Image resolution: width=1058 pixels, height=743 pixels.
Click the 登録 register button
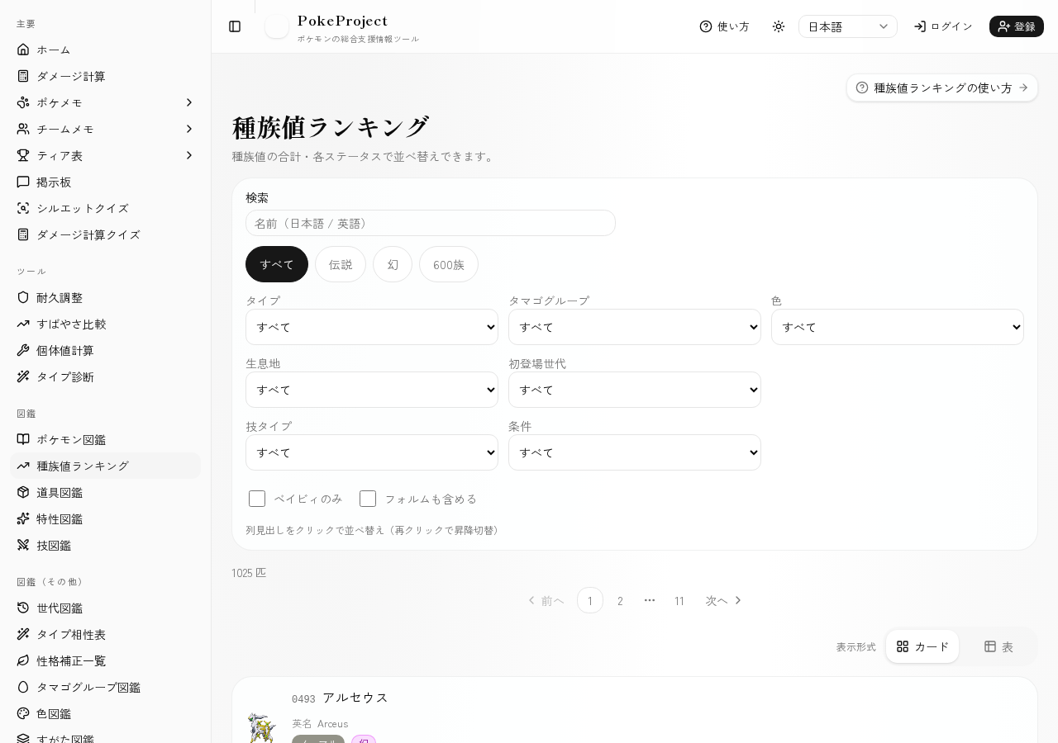click(1017, 26)
